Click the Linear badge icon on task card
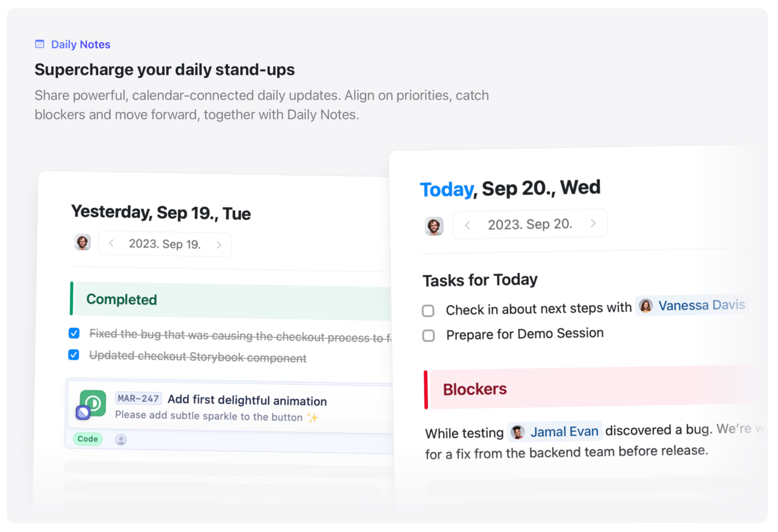The image size is (778, 532). [83, 413]
